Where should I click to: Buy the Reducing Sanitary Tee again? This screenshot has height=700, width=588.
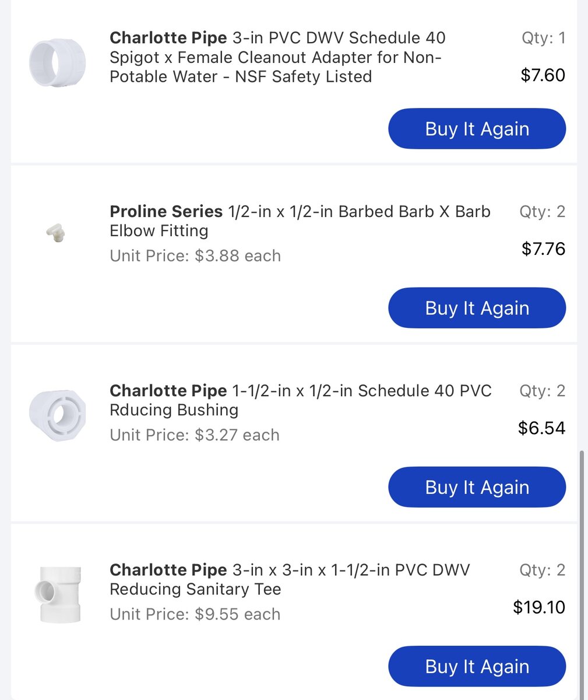477,666
